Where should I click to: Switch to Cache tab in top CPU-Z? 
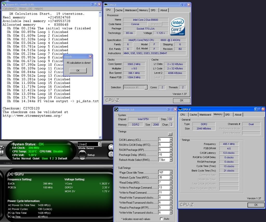[119, 10]
